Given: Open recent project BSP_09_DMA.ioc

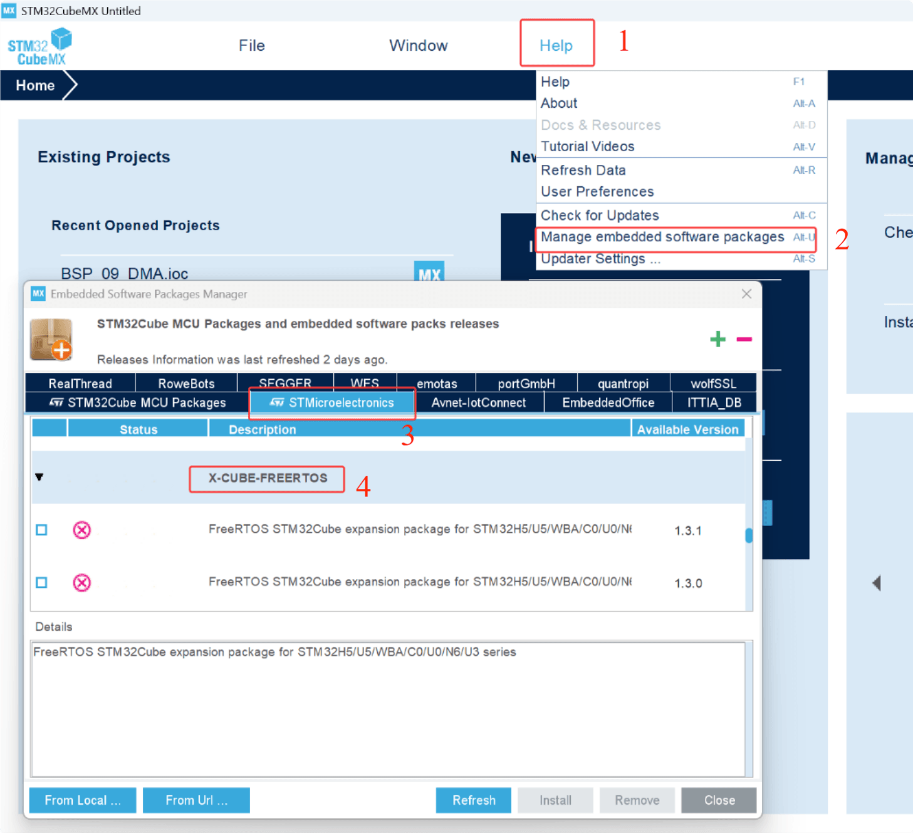Looking at the screenshot, I should 124,274.
